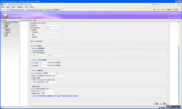Viewport: 182px width, 109px height.
Task: Open the eMule download queue item
Action: (x=7, y=31)
